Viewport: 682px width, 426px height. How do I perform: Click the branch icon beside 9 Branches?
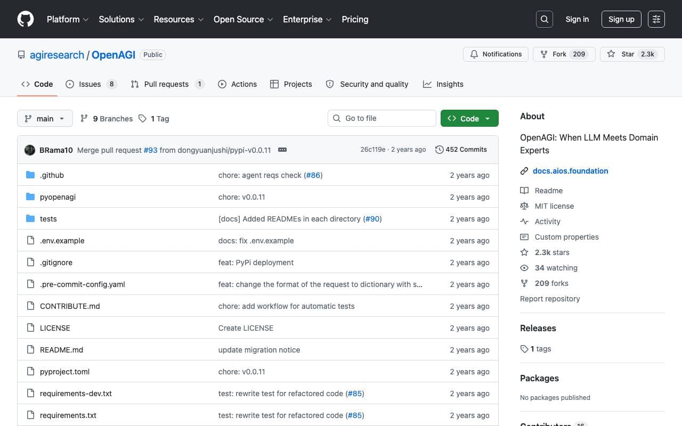(x=84, y=118)
